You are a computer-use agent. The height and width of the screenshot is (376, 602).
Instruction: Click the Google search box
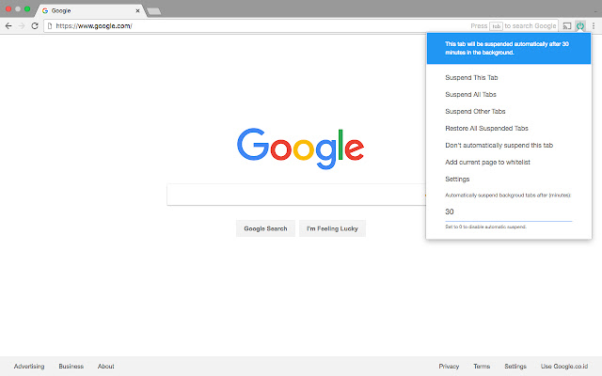(x=296, y=195)
